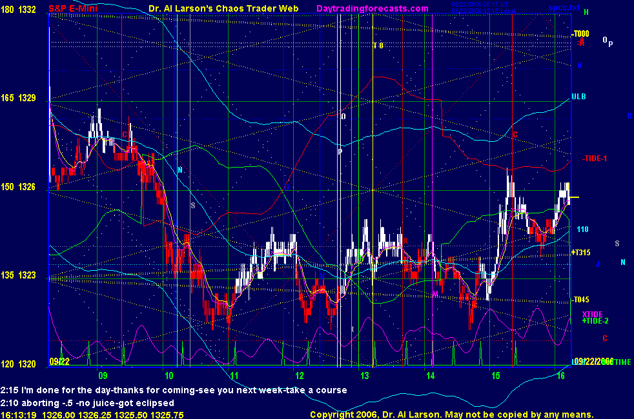Select the '165 1329' price axis label
The height and width of the screenshot is (419, 634).
[x=18, y=98]
